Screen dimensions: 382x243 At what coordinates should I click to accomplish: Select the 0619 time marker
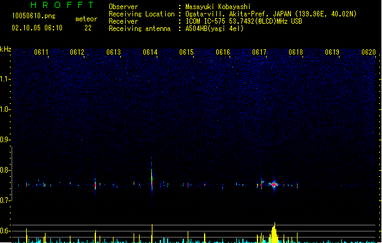pos(332,52)
